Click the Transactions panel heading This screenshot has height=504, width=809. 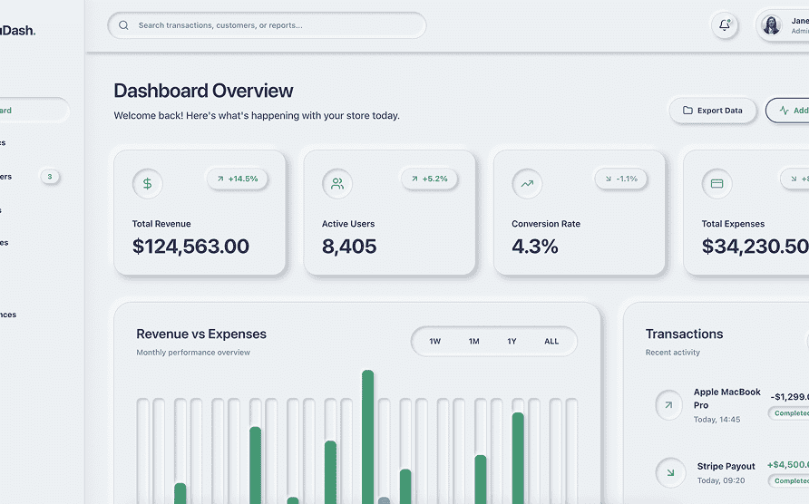pos(684,334)
